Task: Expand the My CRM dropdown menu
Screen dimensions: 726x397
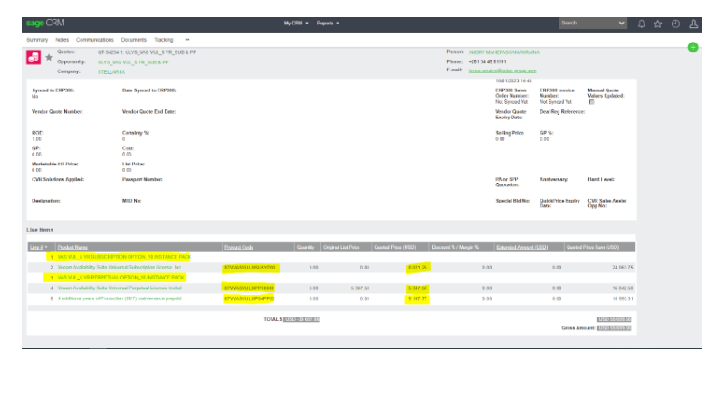Action: point(296,24)
